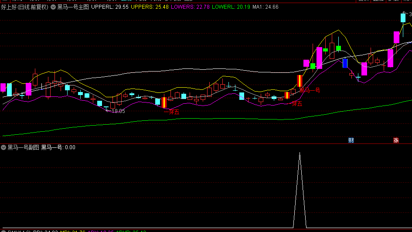Click the 黑马一号副图 sub-chart name

point(23,147)
